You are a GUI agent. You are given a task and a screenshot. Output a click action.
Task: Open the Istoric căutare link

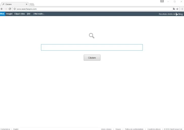click(x=106, y=129)
